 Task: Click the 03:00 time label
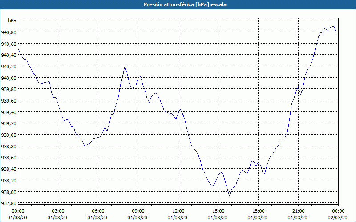[58, 211]
